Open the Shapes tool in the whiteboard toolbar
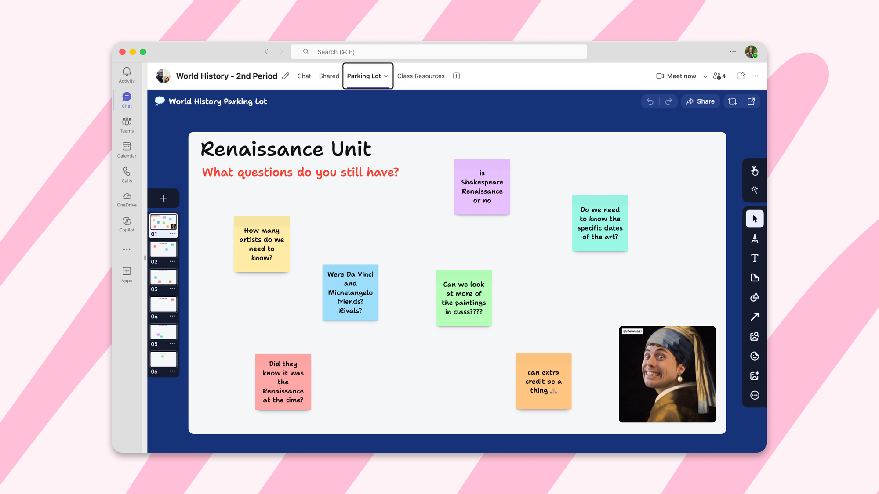This screenshot has width=879, height=494. (755, 297)
